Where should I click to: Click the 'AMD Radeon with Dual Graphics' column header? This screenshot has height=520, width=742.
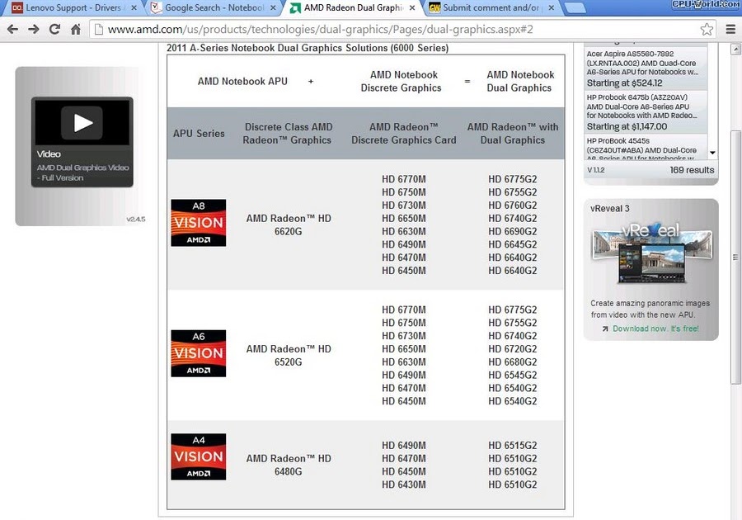pyautogui.click(x=513, y=134)
